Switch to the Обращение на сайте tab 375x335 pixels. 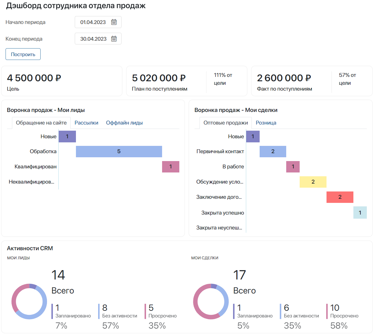pos(41,123)
